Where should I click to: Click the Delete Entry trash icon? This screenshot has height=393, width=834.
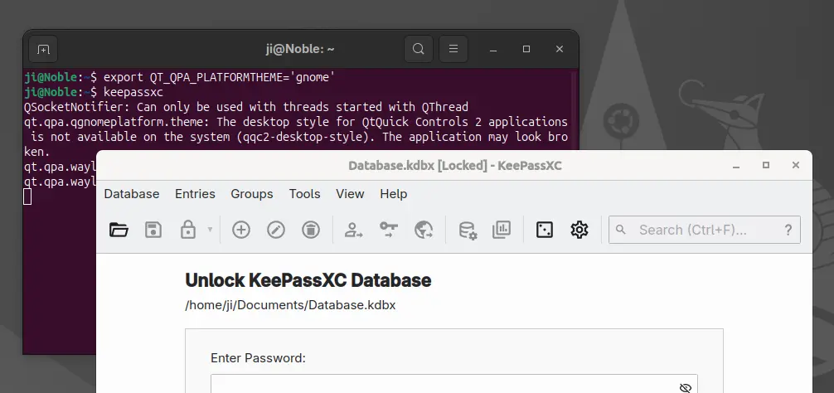coord(310,230)
